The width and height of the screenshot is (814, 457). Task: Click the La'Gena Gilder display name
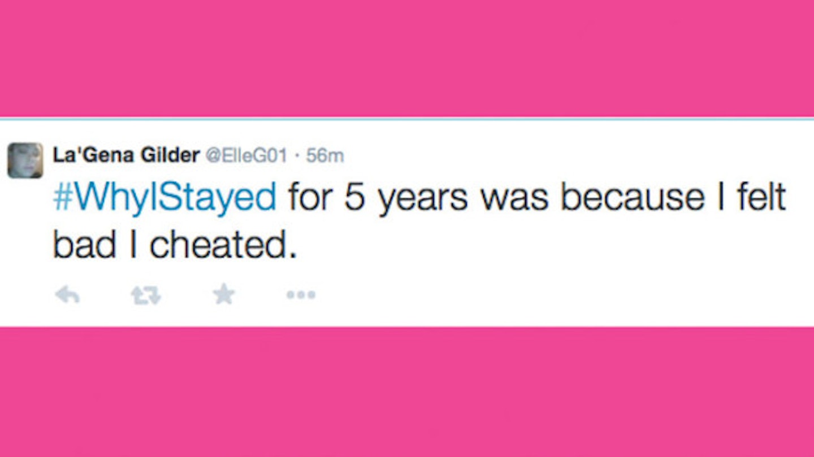coord(126,155)
